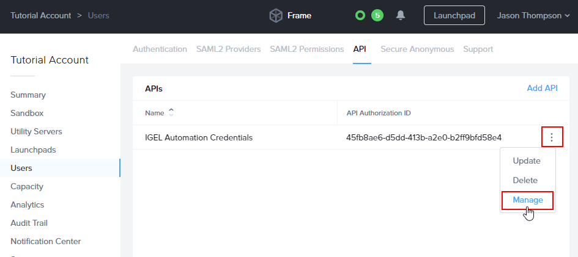
Task: Switch to the SAML2 Providers tab
Action: (x=228, y=49)
